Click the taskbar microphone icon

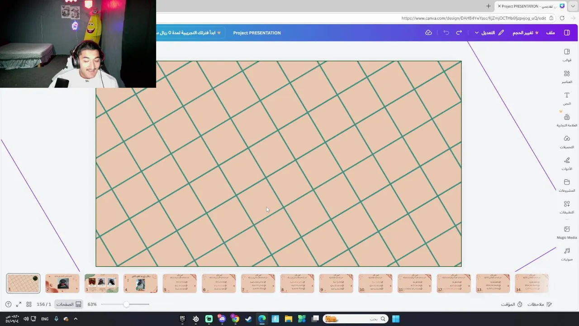(56, 319)
